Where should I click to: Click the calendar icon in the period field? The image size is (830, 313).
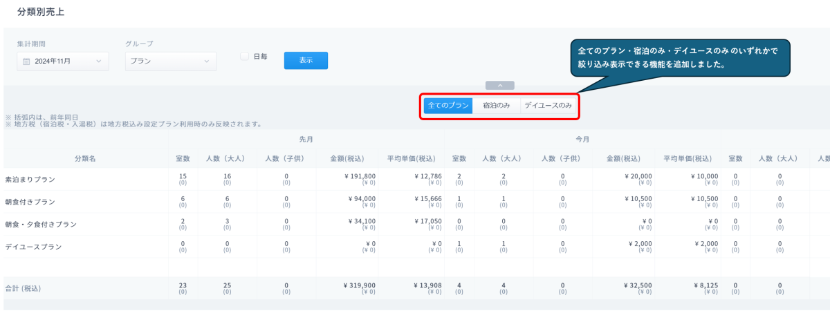(x=26, y=61)
